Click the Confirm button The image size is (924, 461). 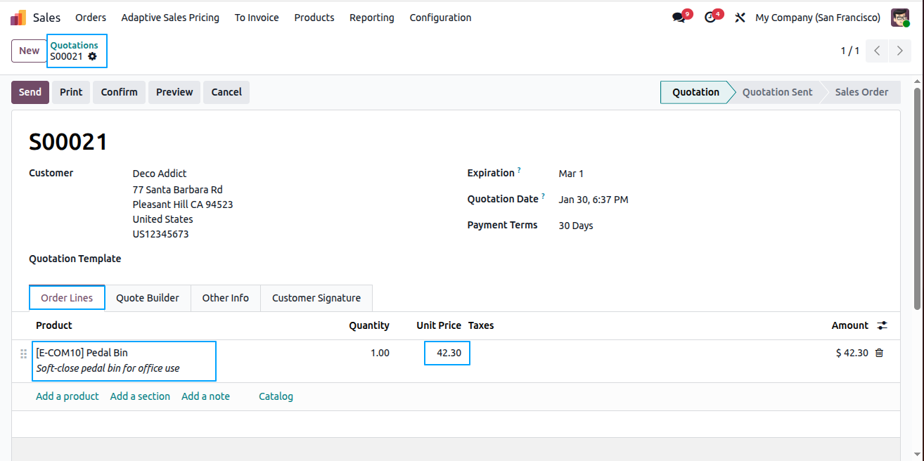pos(119,92)
